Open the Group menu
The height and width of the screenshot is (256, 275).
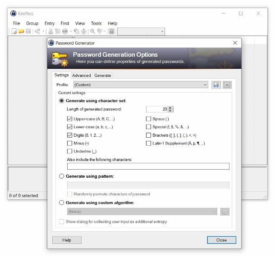[x=32, y=23]
